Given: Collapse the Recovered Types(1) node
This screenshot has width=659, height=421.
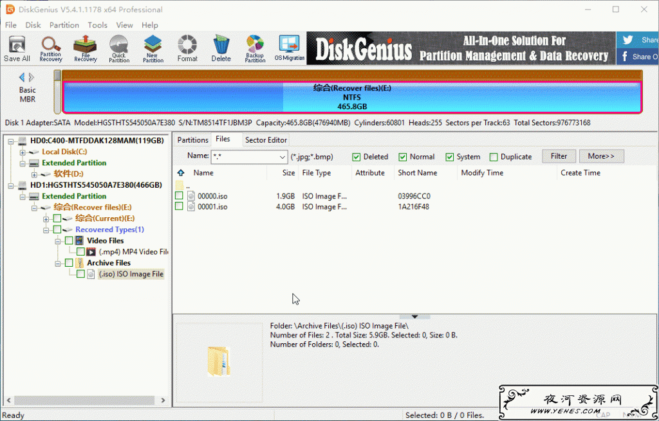Looking at the screenshot, I should (x=46, y=230).
